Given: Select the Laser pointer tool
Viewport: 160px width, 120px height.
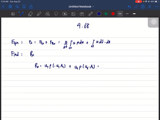Looking at the screenshot, I should pyautogui.click(x=90, y=14).
